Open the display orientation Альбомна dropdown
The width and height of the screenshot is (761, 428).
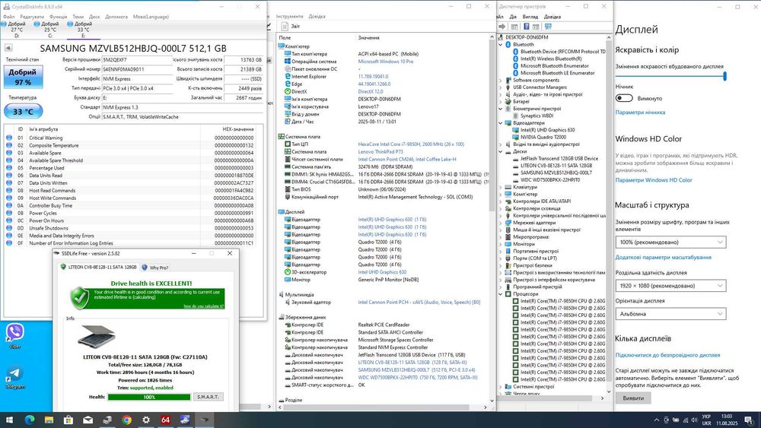[670, 314]
